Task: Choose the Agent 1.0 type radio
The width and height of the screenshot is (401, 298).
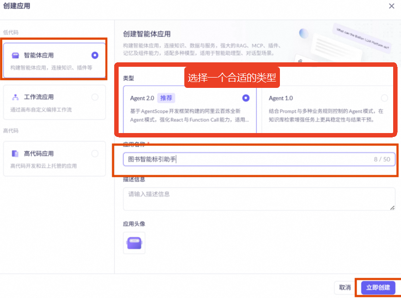Action: click(384, 98)
